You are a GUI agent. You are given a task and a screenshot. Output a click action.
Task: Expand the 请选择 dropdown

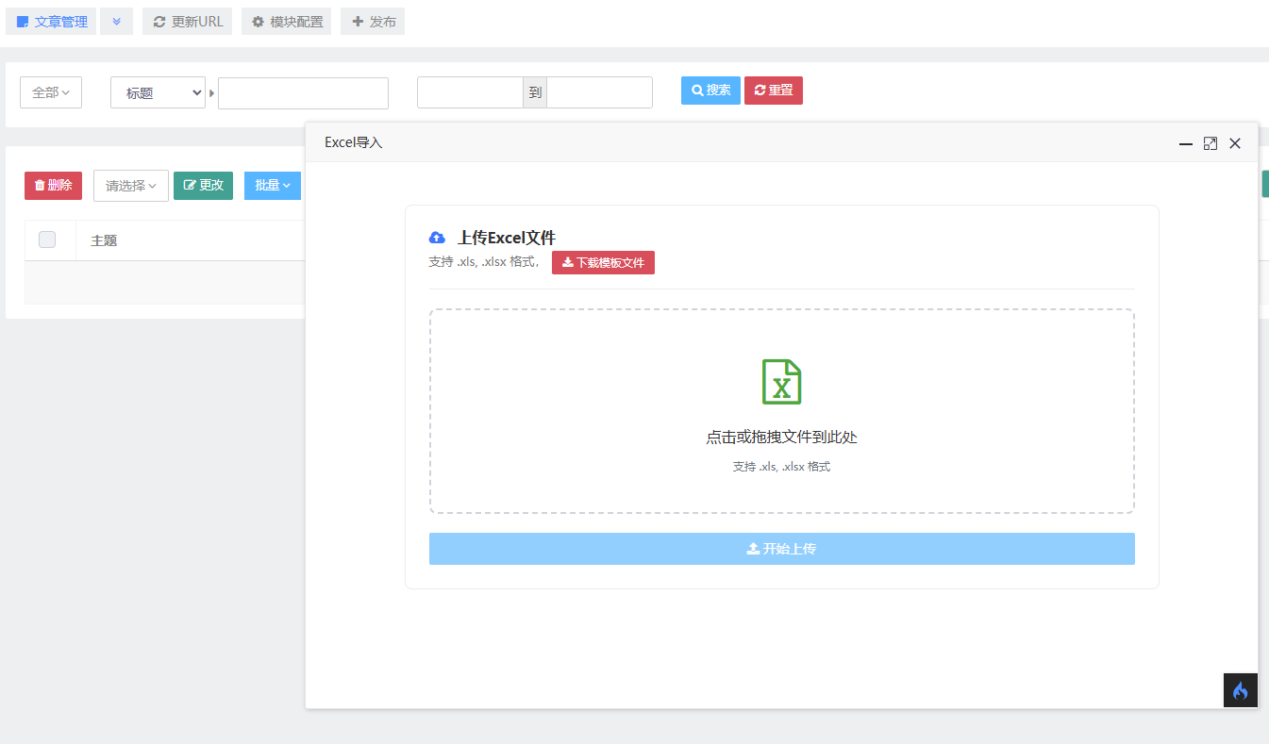130,186
